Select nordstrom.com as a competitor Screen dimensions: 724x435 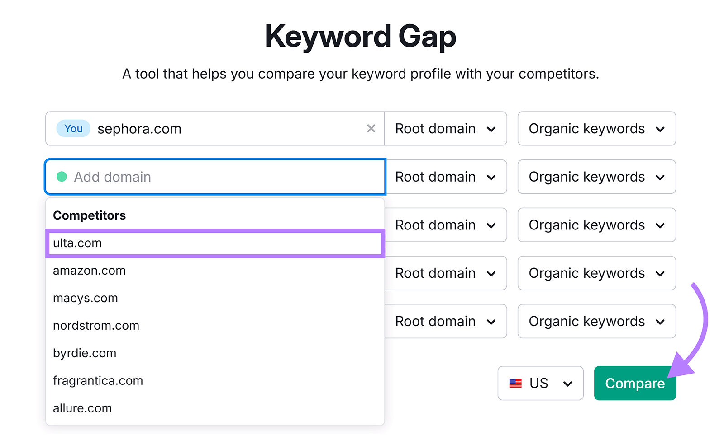96,325
